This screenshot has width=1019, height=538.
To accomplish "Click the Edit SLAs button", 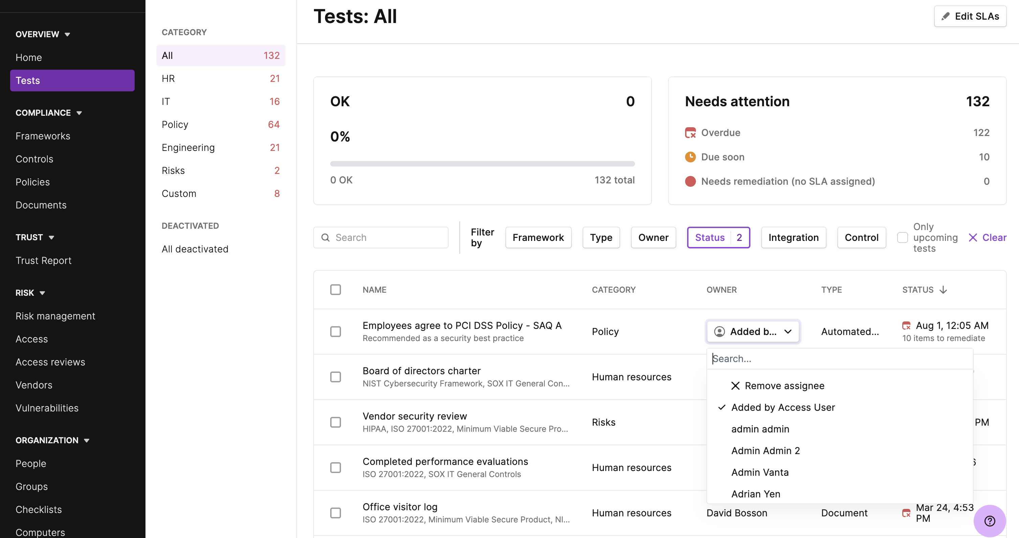I will tap(970, 16).
